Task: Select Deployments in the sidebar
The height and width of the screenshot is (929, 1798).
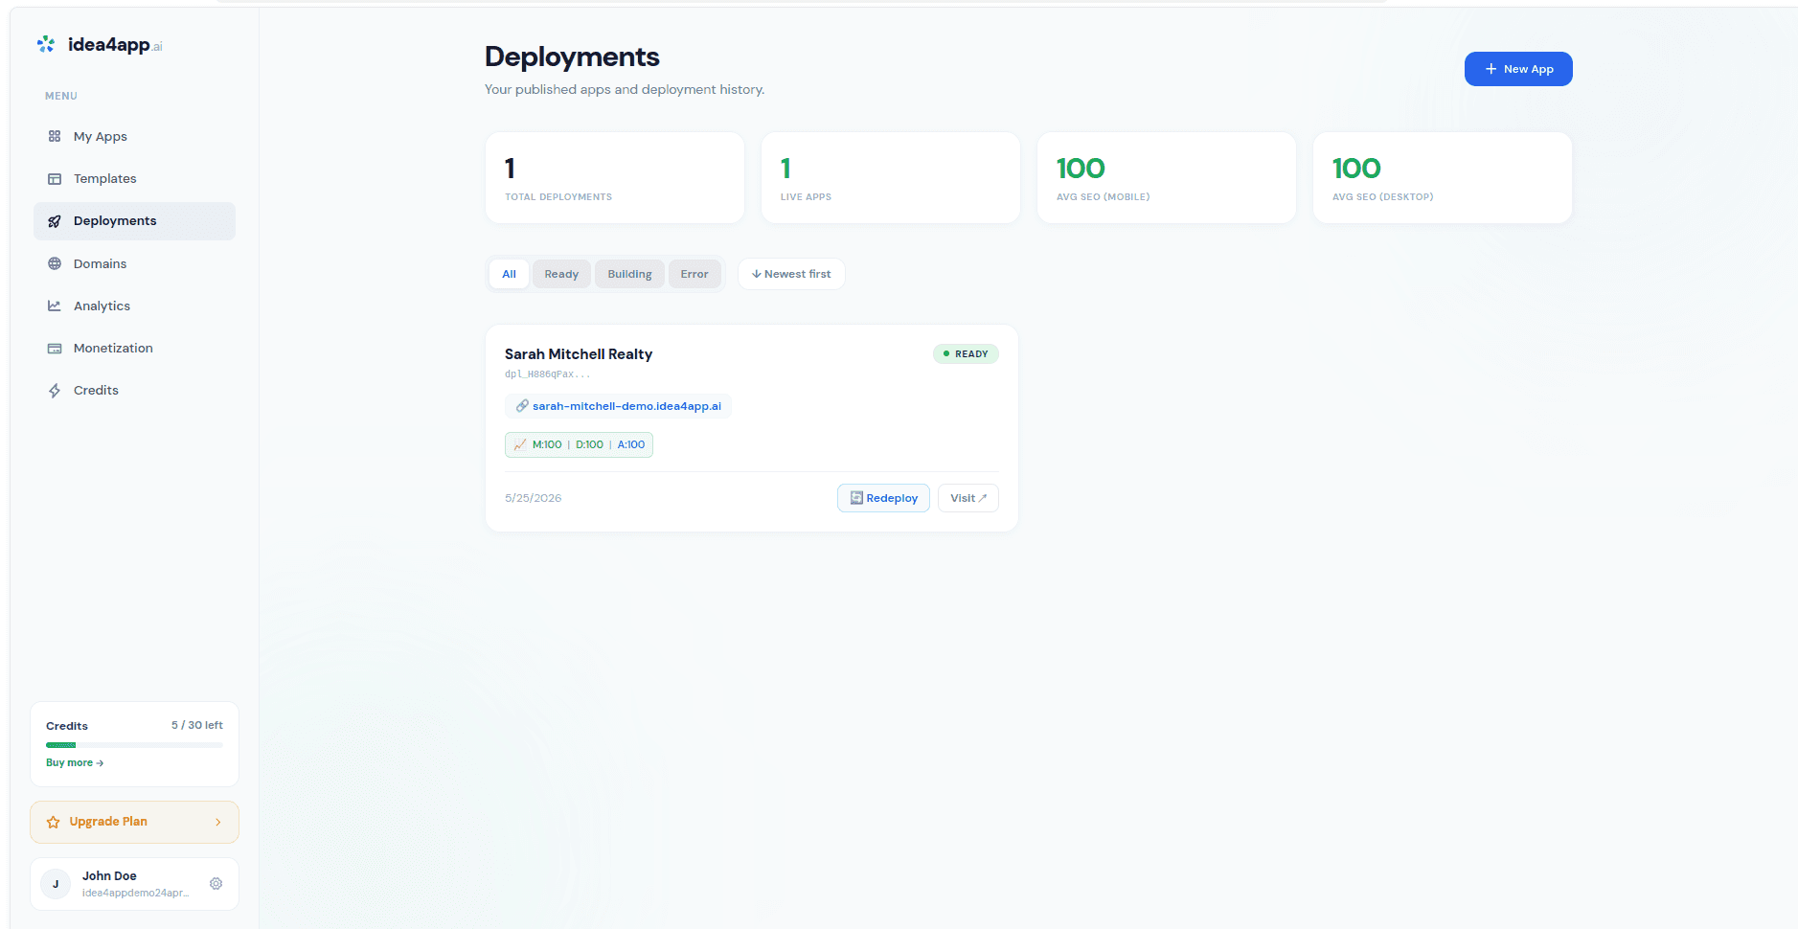Action: pyautogui.click(x=134, y=221)
